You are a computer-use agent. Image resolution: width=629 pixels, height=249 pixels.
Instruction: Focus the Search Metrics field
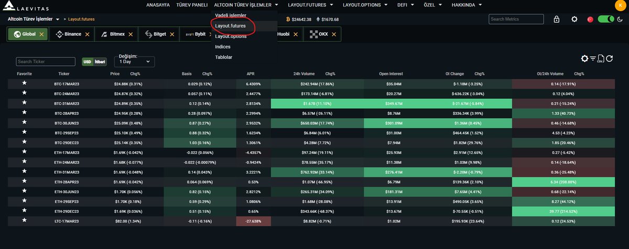(x=516, y=19)
